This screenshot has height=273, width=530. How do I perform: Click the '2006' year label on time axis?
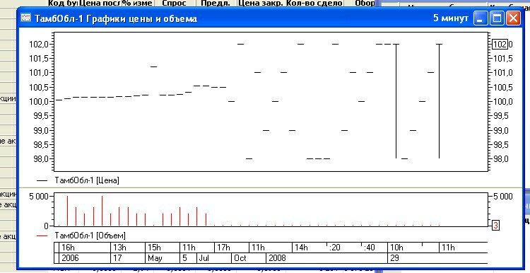click(x=70, y=258)
